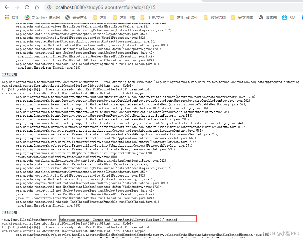Click the browser back arrow

[x=7, y=7]
